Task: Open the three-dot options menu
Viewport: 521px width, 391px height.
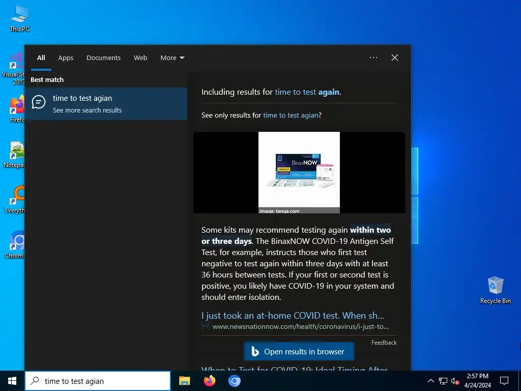Action: coord(373,58)
